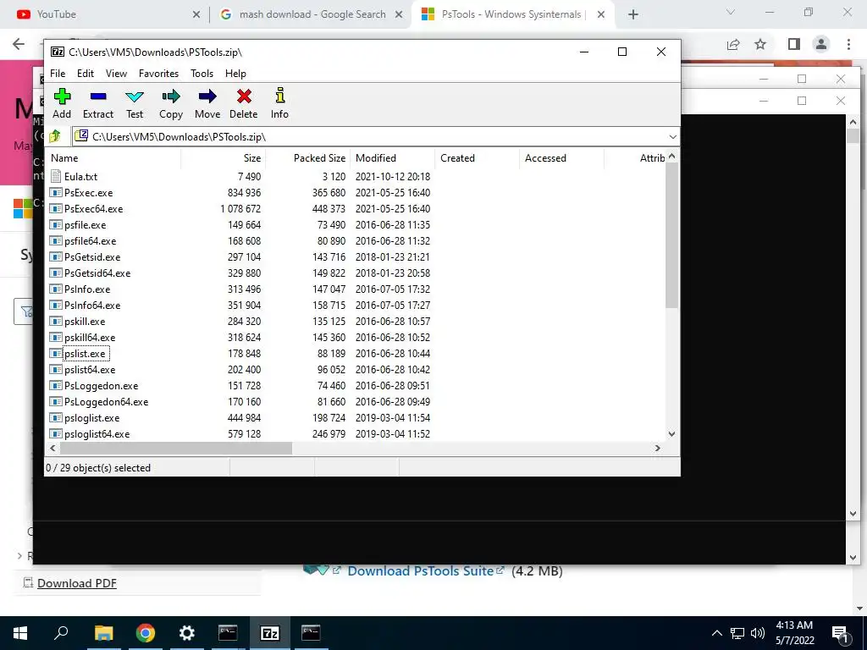This screenshot has width=867, height=650.
Task: Click the Move toolbar icon
Action: pos(207,96)
